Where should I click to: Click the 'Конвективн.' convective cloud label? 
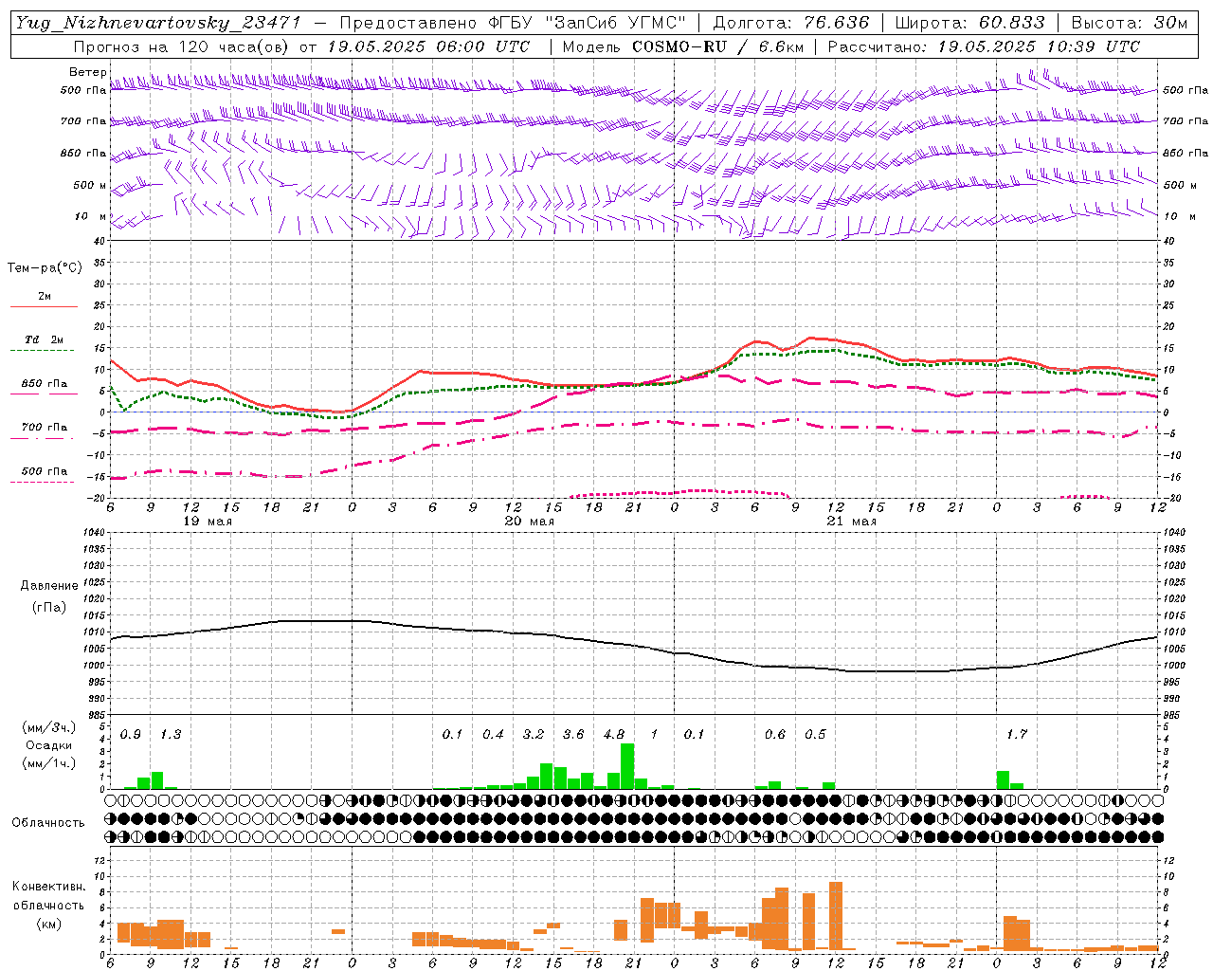tap(48, 887)
